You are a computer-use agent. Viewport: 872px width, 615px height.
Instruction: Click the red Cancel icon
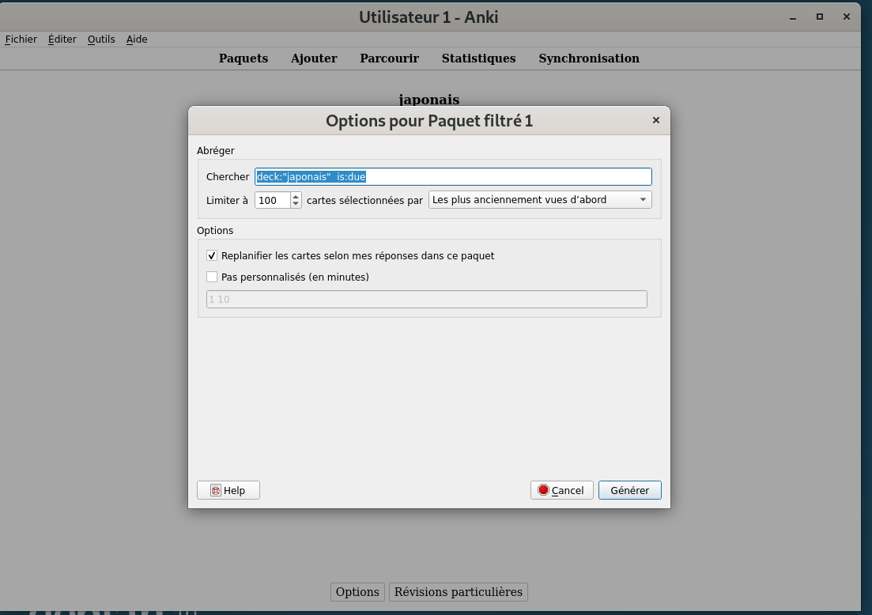click(543, 490)
